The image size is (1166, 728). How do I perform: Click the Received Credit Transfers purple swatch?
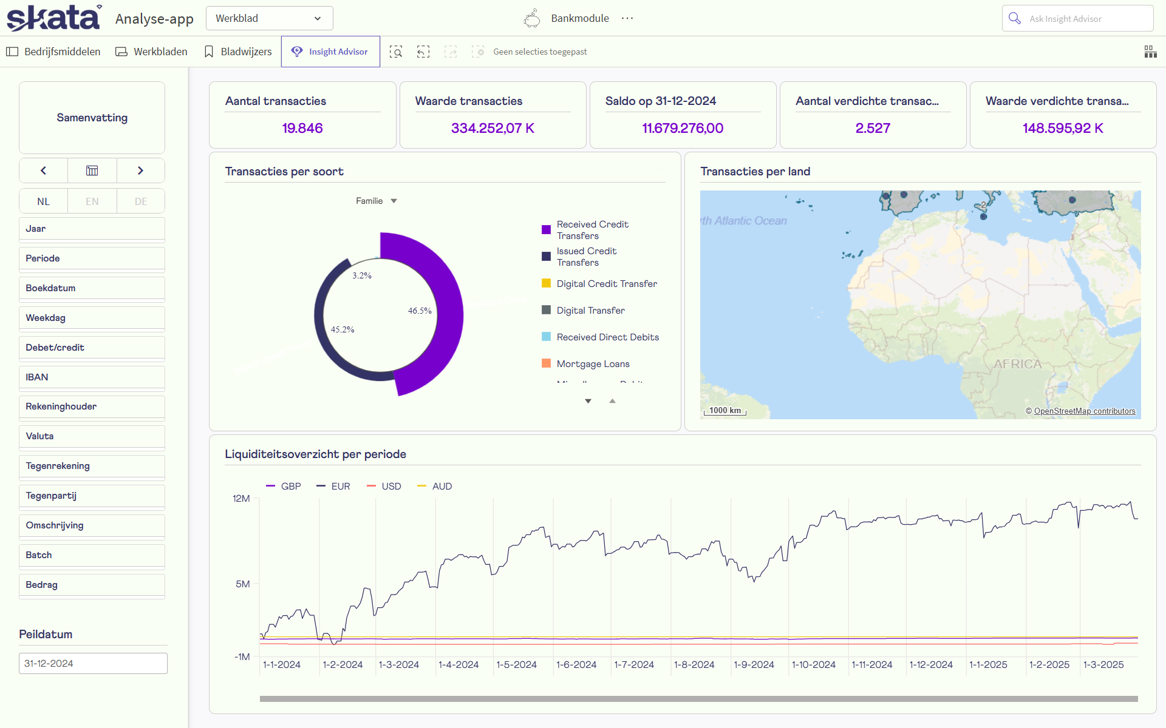coord(546,230)
